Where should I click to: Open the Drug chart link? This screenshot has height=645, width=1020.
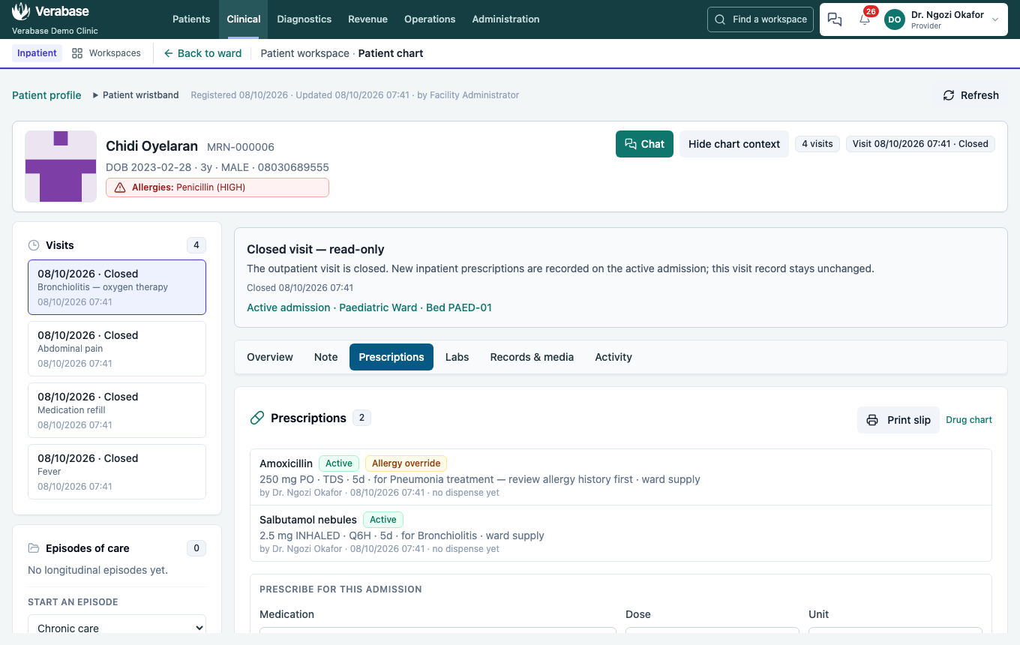click(969, 420)
